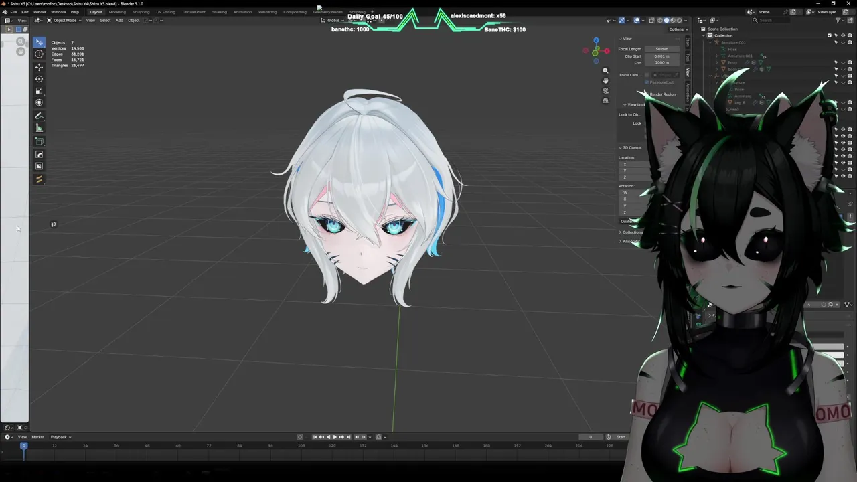Open the Playback dropdown in the timeline
This screenshot has height=482, width=857.
(60, 437)
